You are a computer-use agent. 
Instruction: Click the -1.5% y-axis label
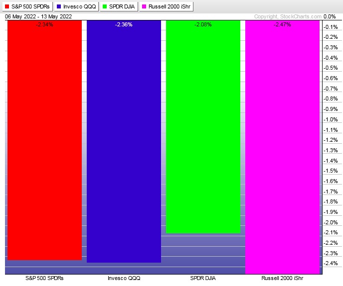tap(331, 171)
